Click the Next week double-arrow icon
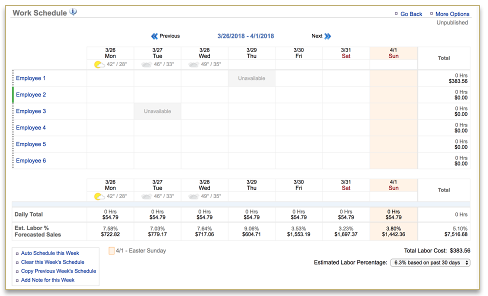488x296 pixels. (327, 36)
